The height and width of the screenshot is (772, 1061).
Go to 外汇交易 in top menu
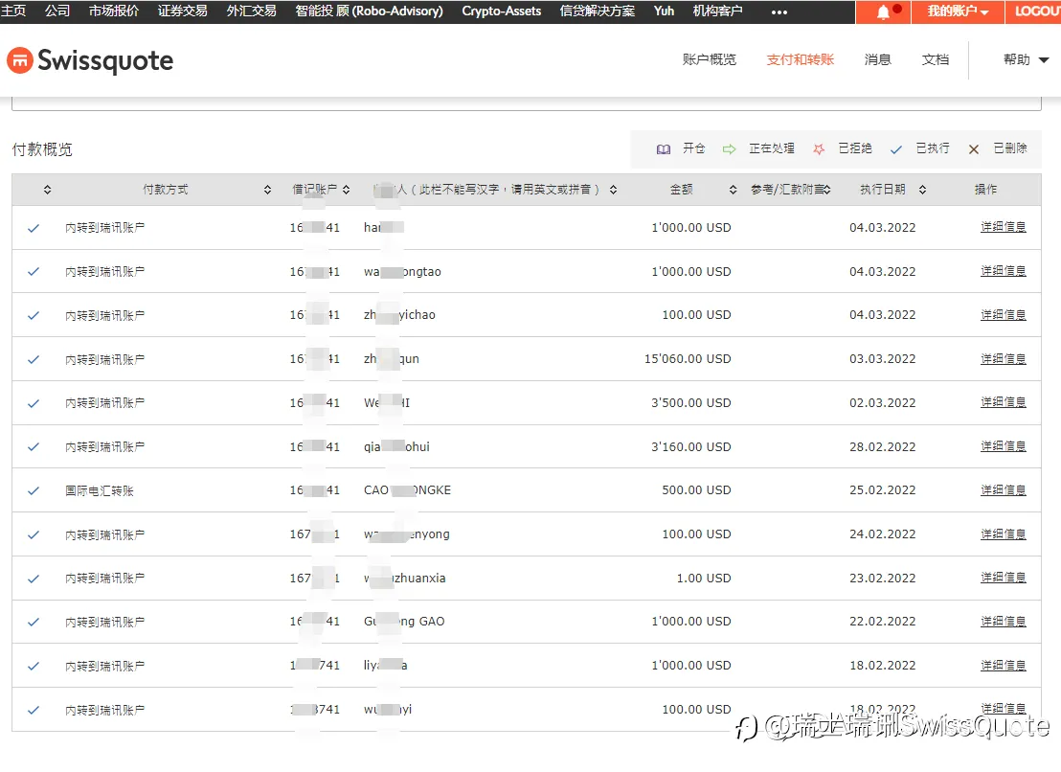click(x=252, y=11)
